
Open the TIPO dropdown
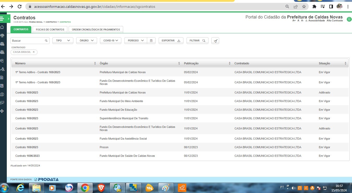click(x=63, y=41)
